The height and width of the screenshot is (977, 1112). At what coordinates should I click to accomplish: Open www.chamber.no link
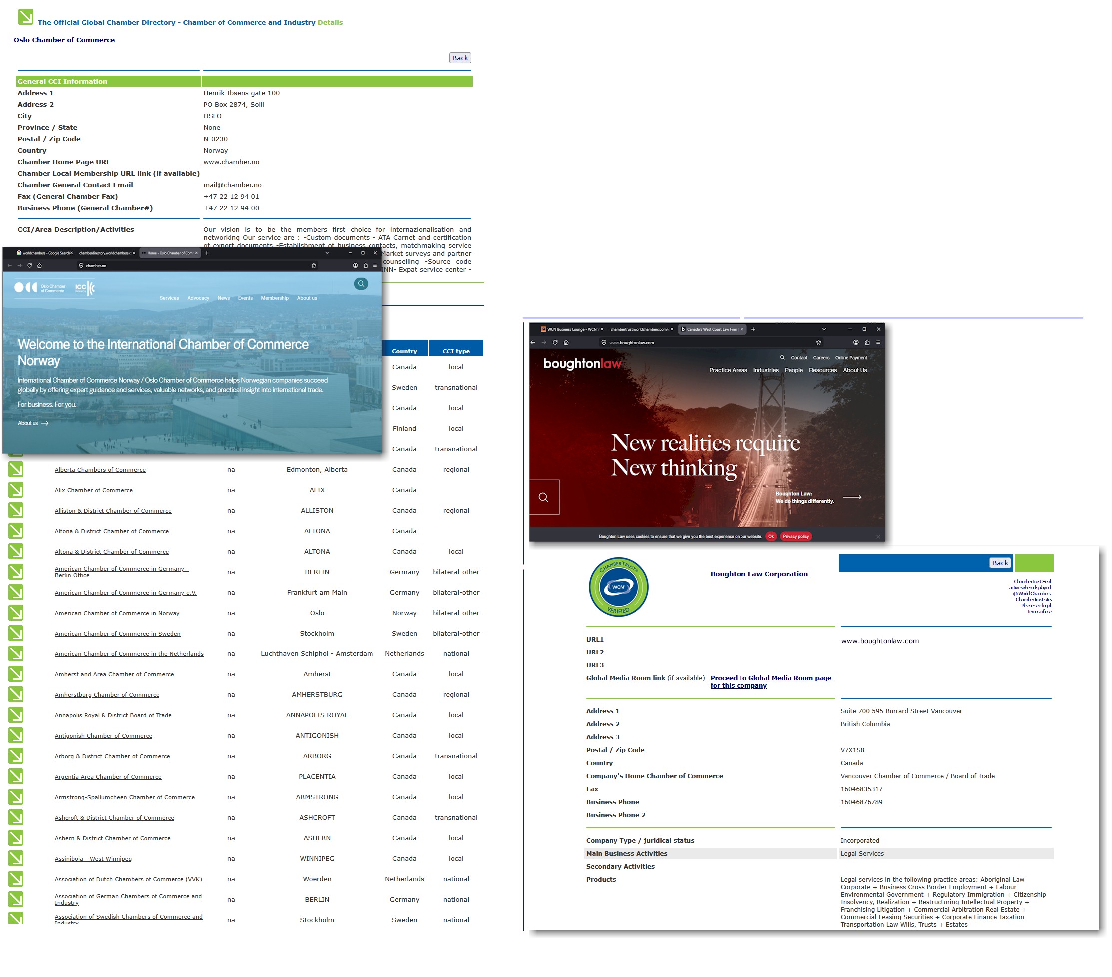[x=231, y=162]
